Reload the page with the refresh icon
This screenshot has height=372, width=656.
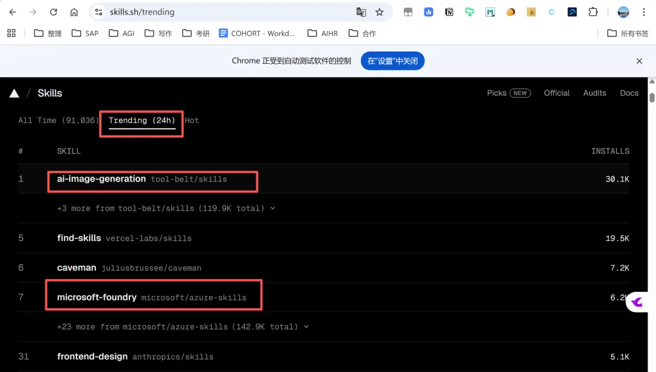click(x=53, y=12)
